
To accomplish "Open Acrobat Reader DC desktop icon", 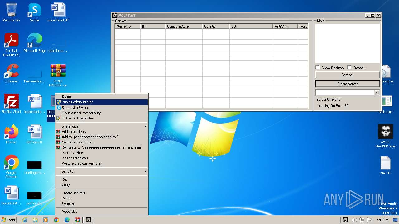I will [11, 45].
